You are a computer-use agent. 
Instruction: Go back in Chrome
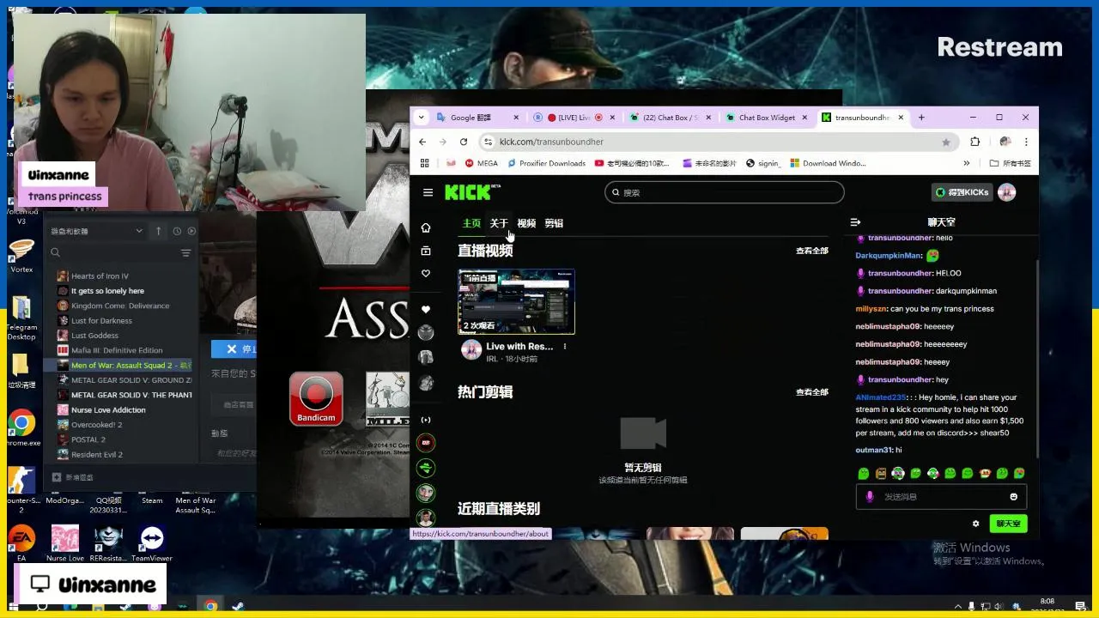pyautogui.click(x=422, y=142)
